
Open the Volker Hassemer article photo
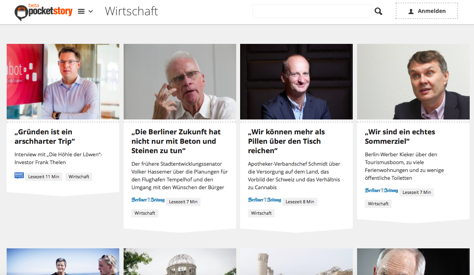tap(180, 81)
